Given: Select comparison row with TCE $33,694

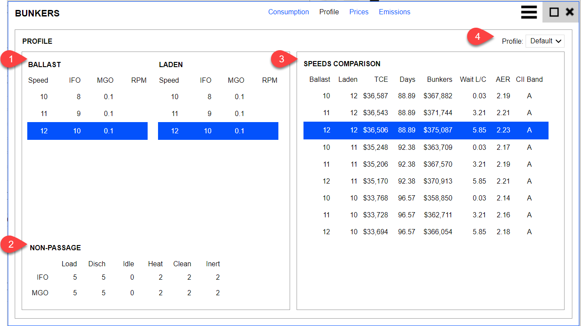Looking at the screenshot, I should pyautogui.click(x=426, y=232).
